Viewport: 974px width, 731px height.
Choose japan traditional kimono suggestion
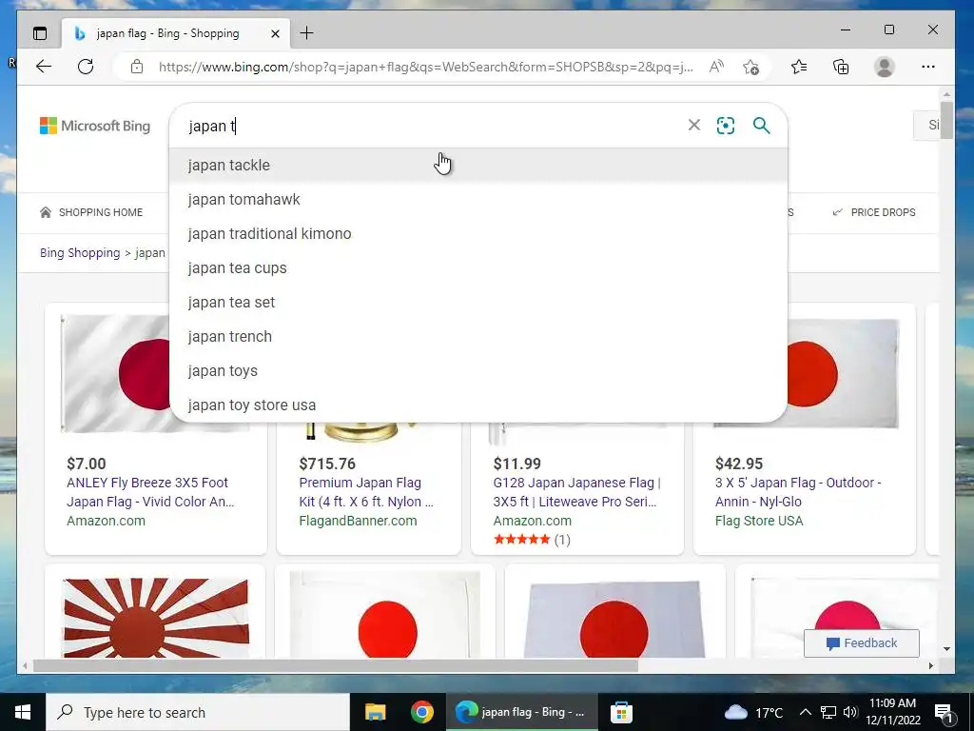[x=478, y=234]
